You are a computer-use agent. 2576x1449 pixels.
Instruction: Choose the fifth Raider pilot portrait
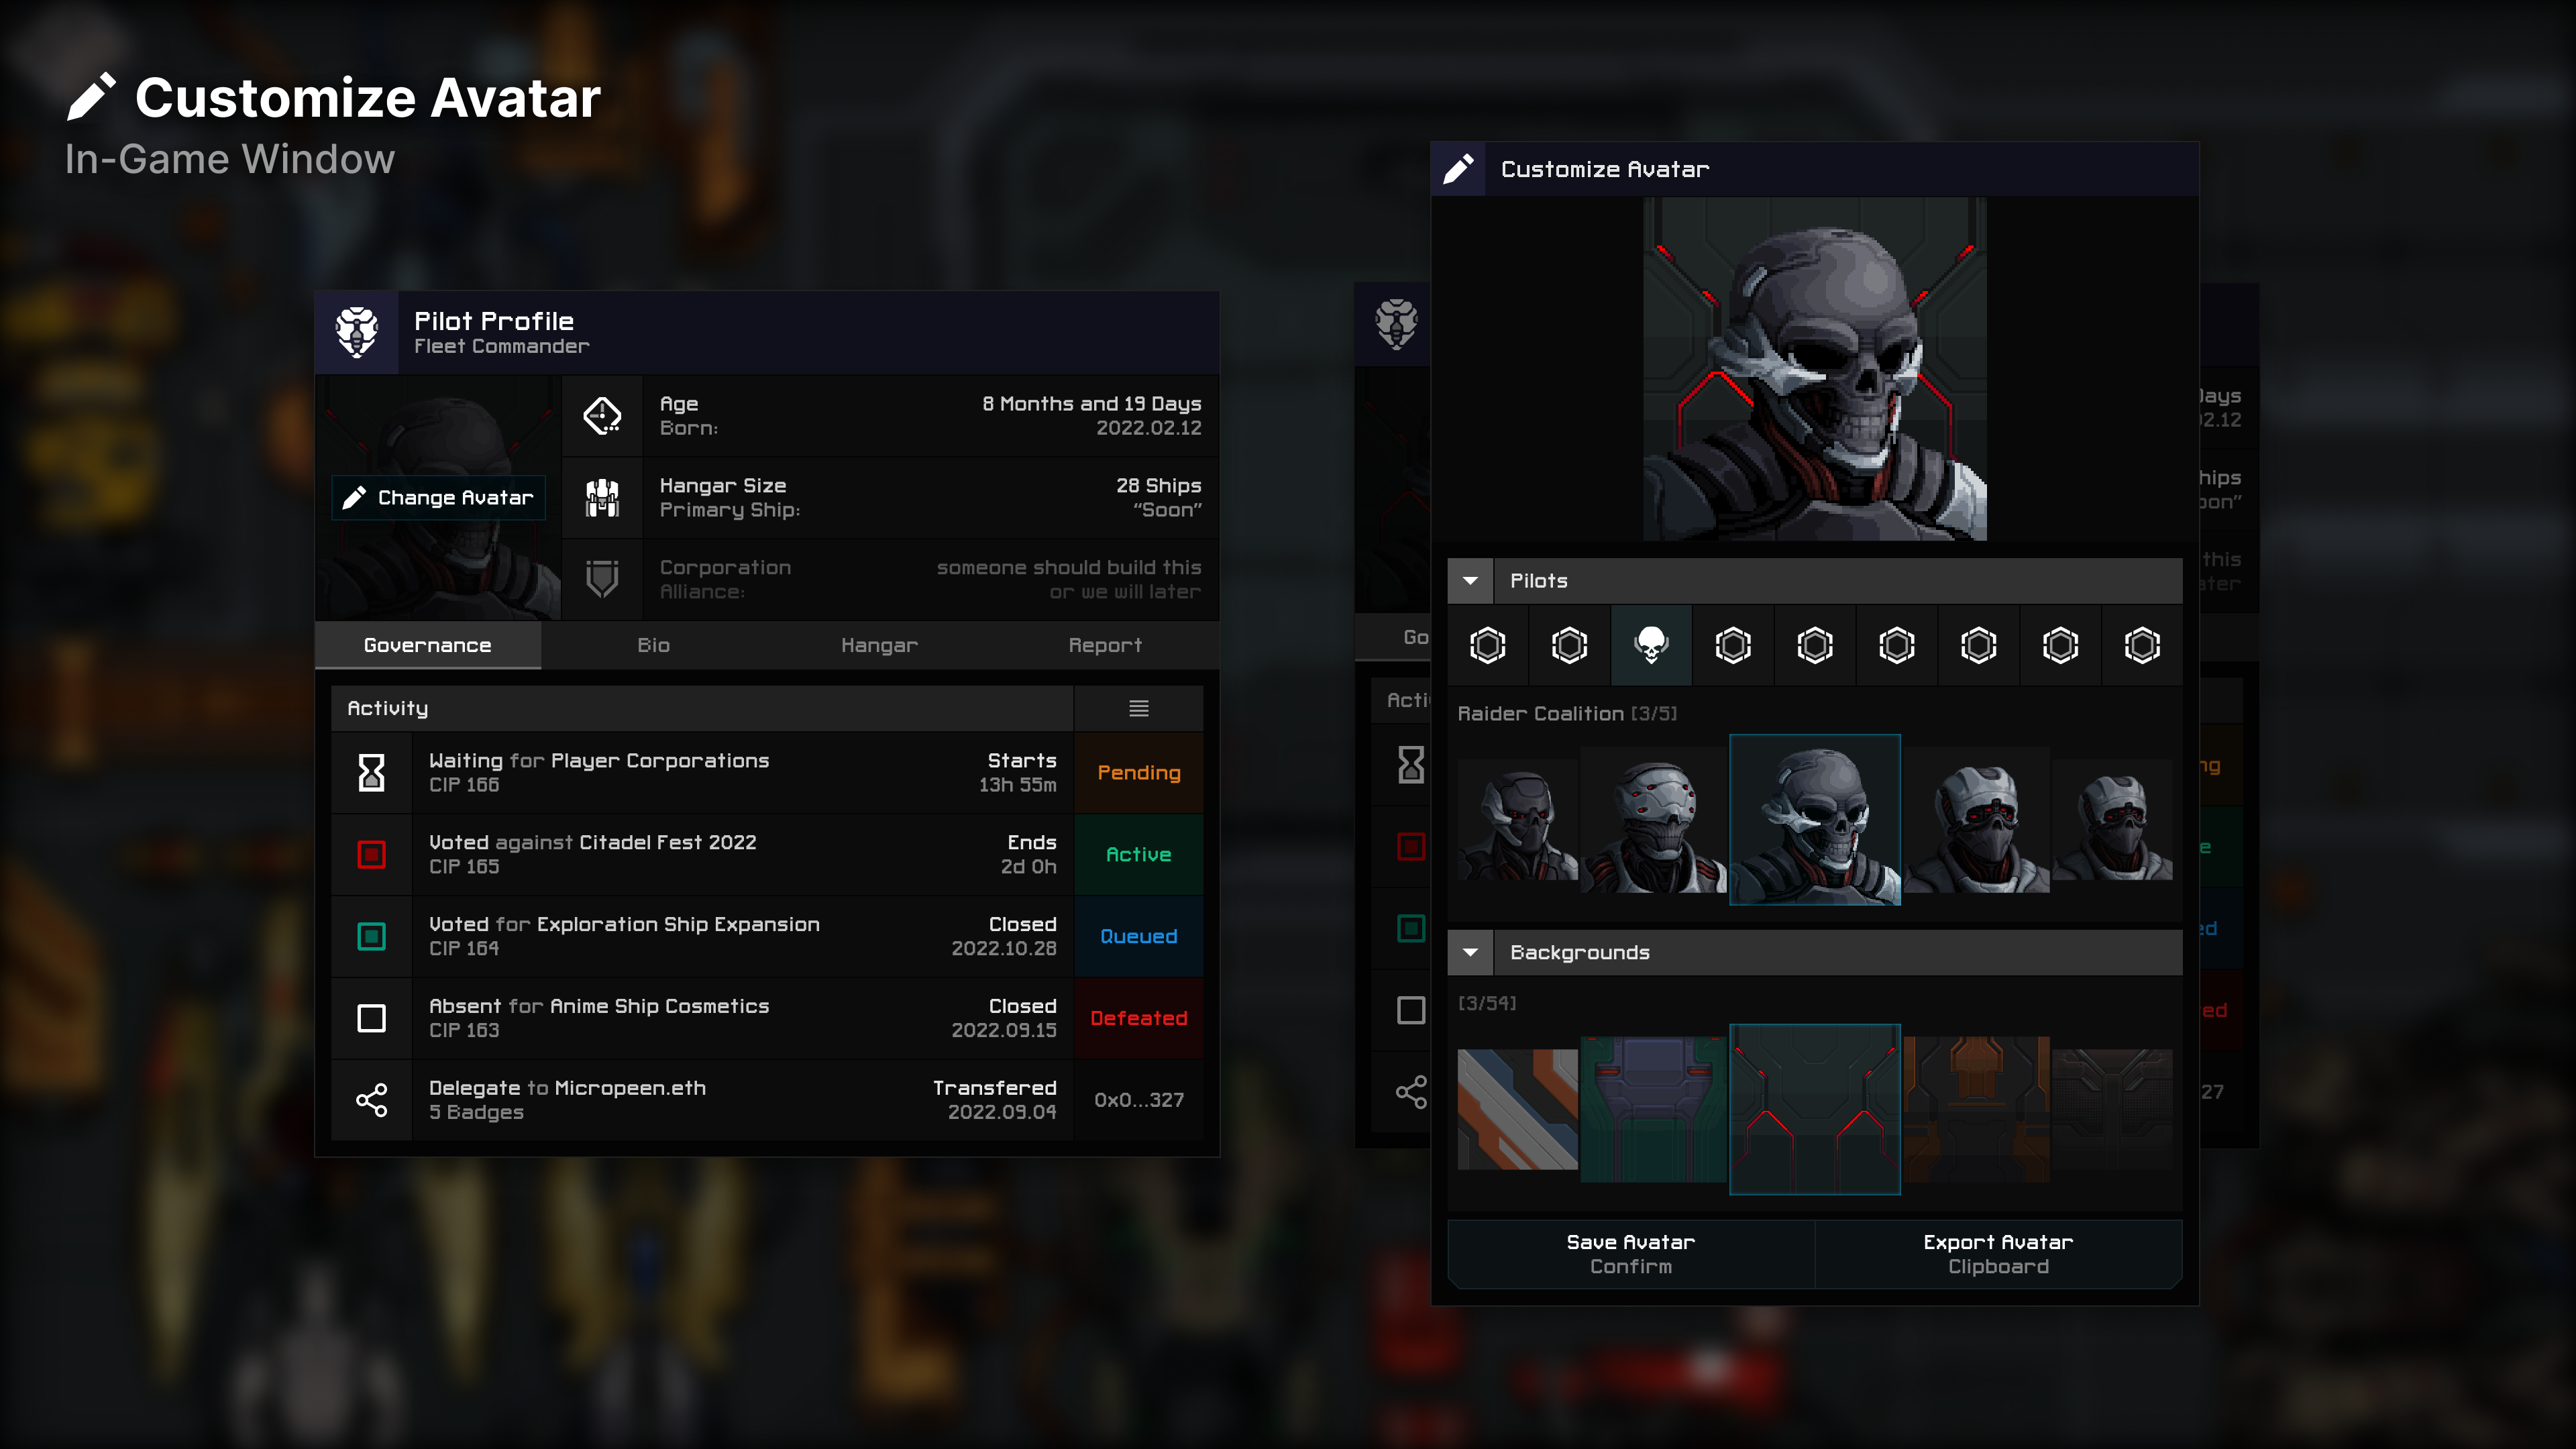click(x=2113, y=820)
